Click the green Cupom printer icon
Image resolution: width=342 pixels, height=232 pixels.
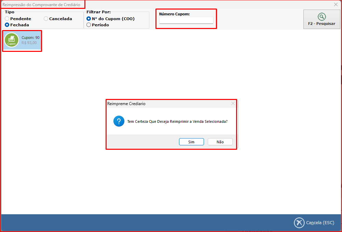click(12, 40)
